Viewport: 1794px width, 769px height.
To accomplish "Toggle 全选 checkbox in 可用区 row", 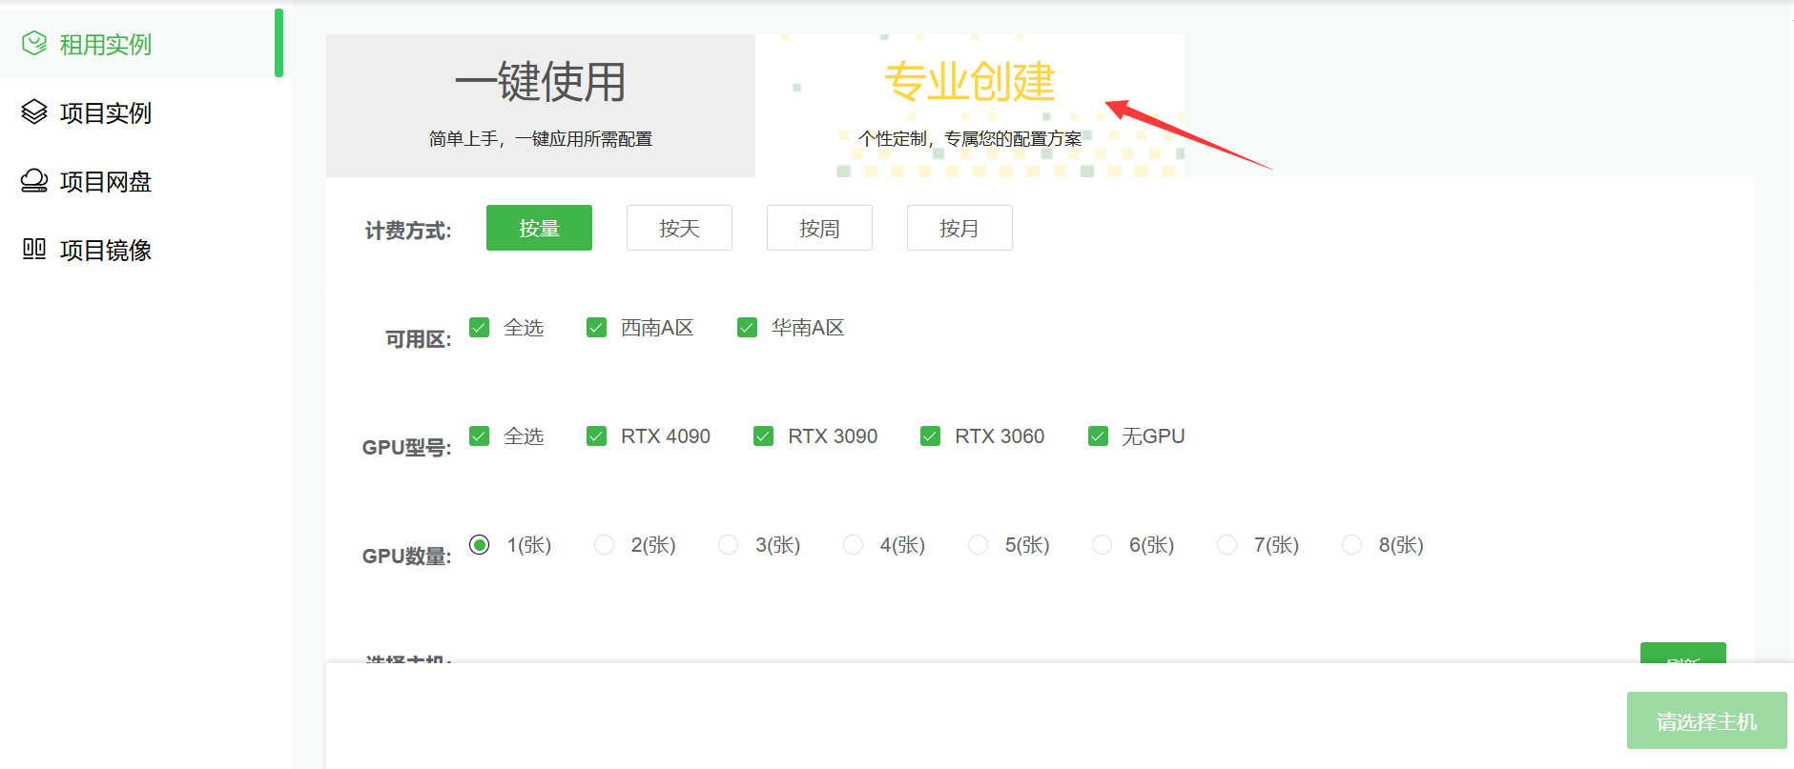I will (480, 328).
